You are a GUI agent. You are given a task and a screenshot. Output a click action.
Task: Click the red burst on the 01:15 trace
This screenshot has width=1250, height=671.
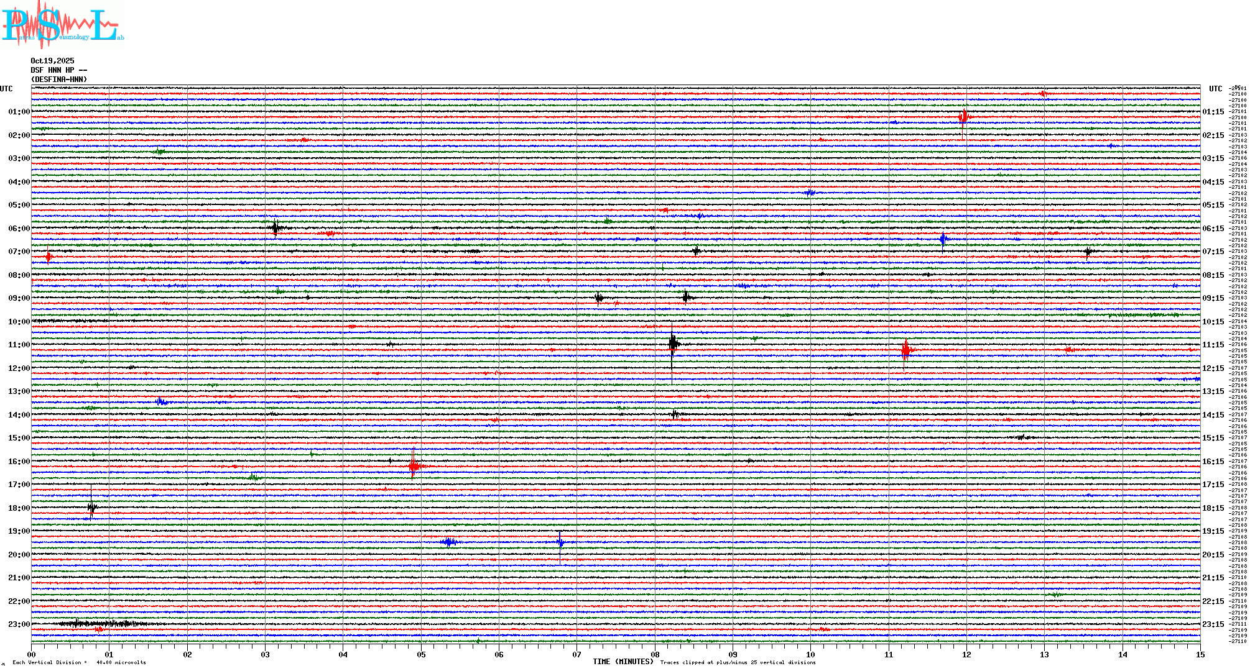963,117
